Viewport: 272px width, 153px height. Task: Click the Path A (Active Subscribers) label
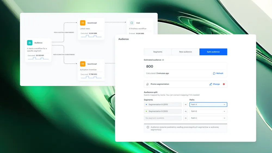point(64,32)
